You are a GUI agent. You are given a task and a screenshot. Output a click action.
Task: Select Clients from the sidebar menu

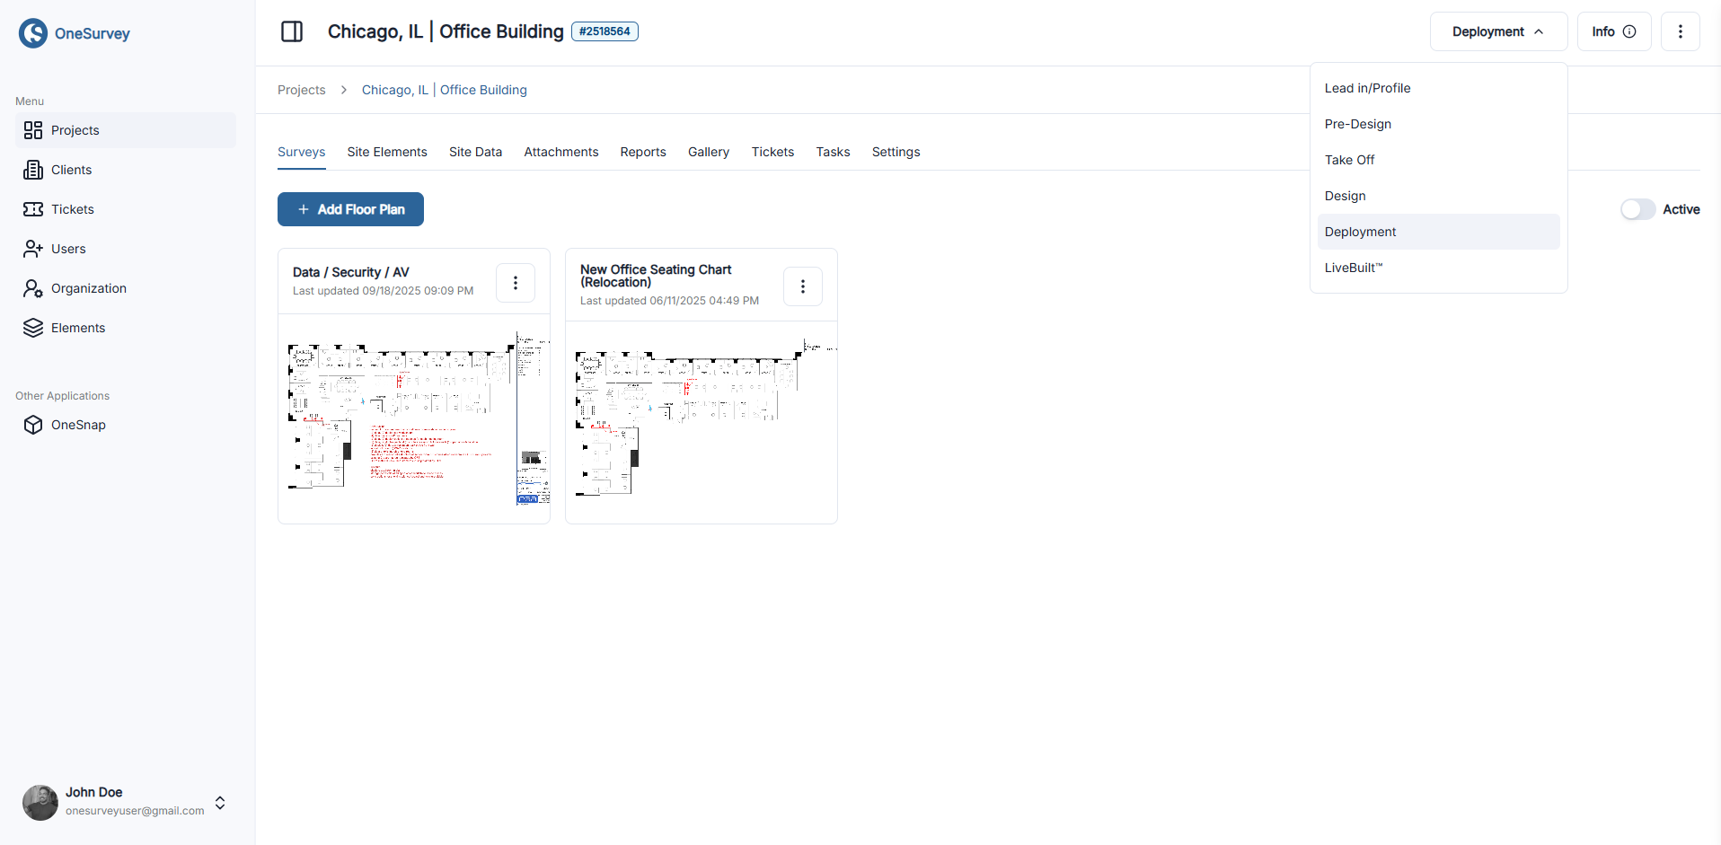73,170
